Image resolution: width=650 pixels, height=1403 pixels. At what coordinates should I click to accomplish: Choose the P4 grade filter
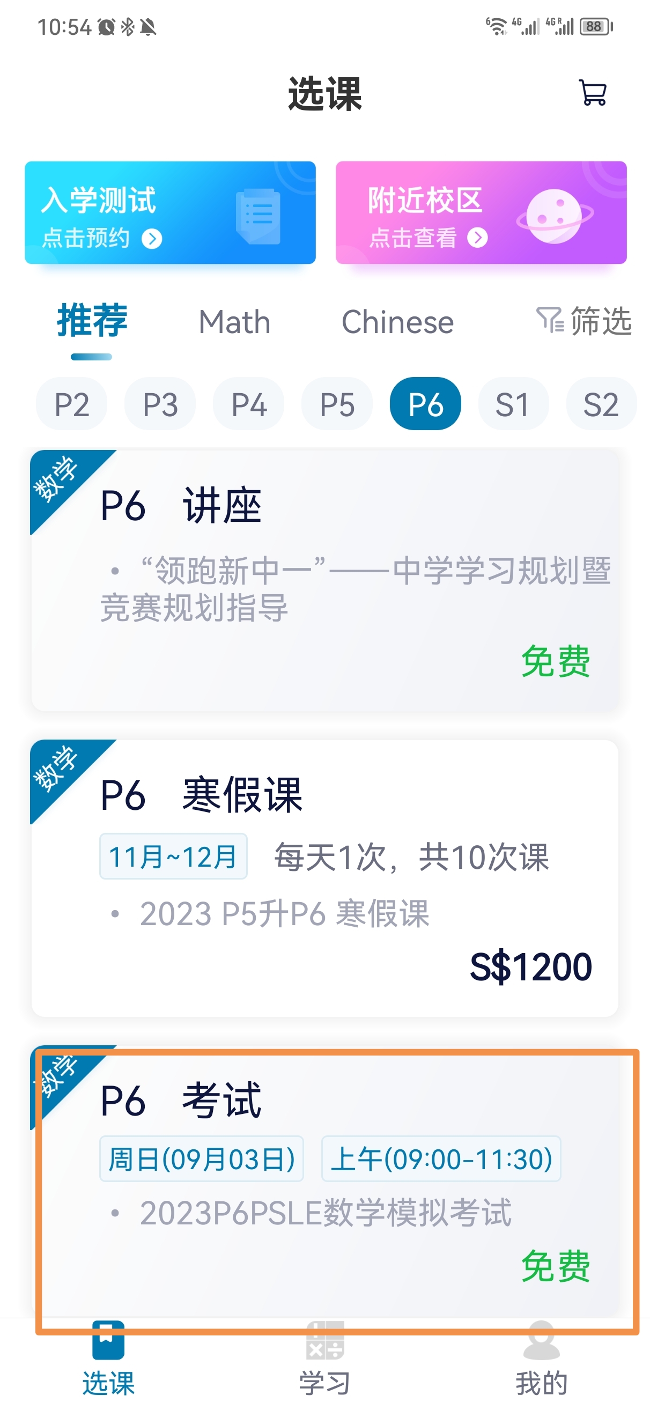248,404
